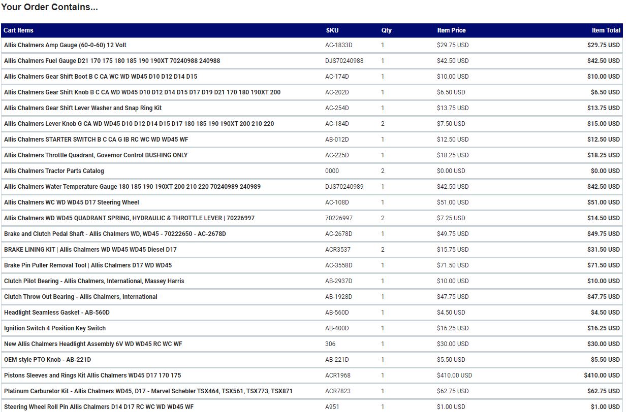The width and height of the screenshot is (630, 412).
Task: Click the Cart Items column header
Action: coord(19,30)
